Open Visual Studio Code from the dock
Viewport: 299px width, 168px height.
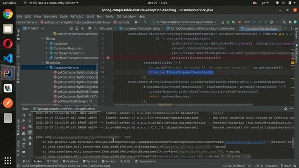point(7,58)
